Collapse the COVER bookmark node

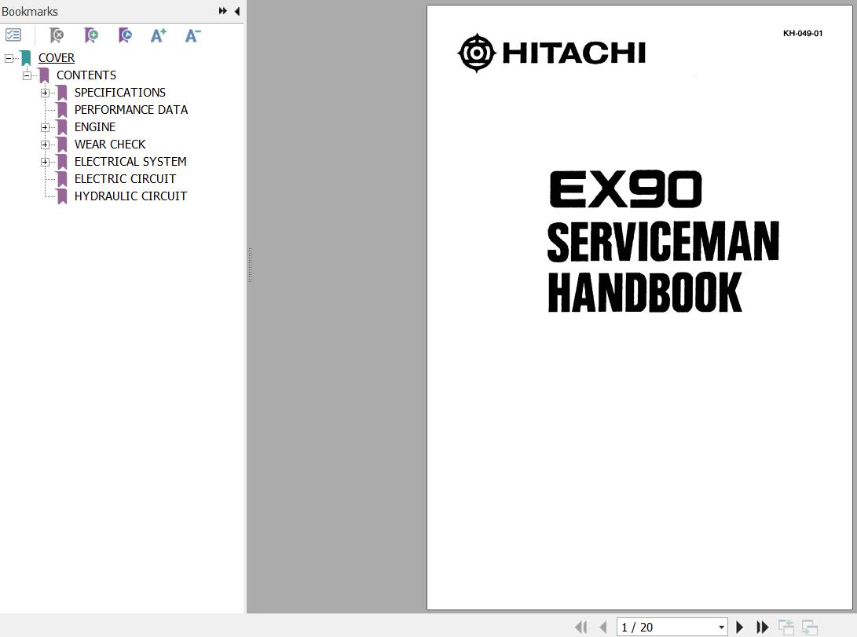point(9,58)
